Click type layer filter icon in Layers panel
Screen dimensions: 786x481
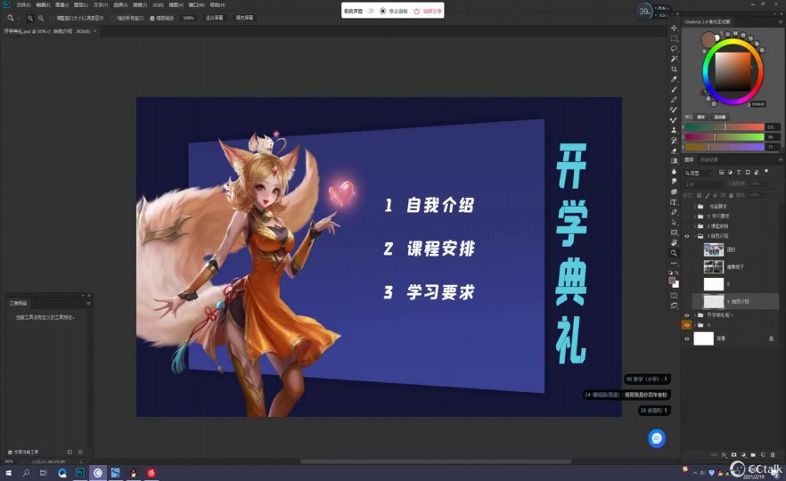coord(739,173)
